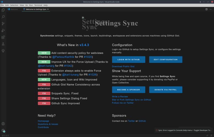Open the Edit menu
Viewport: 214px width, 137px height.
click(x=7, y=5)
